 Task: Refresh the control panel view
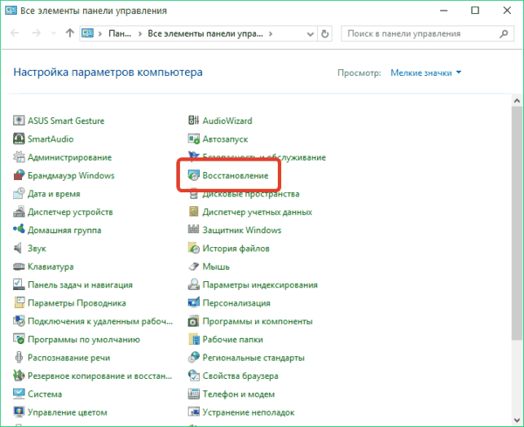[x=324, y=33]
